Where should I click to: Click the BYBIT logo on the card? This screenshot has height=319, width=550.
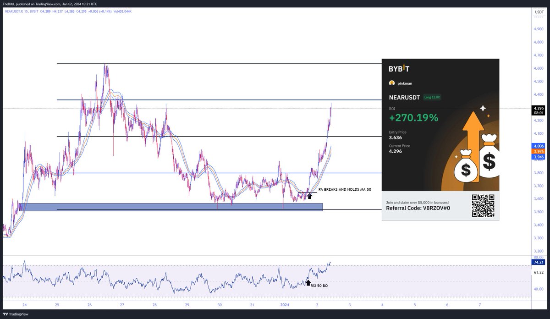399,69
